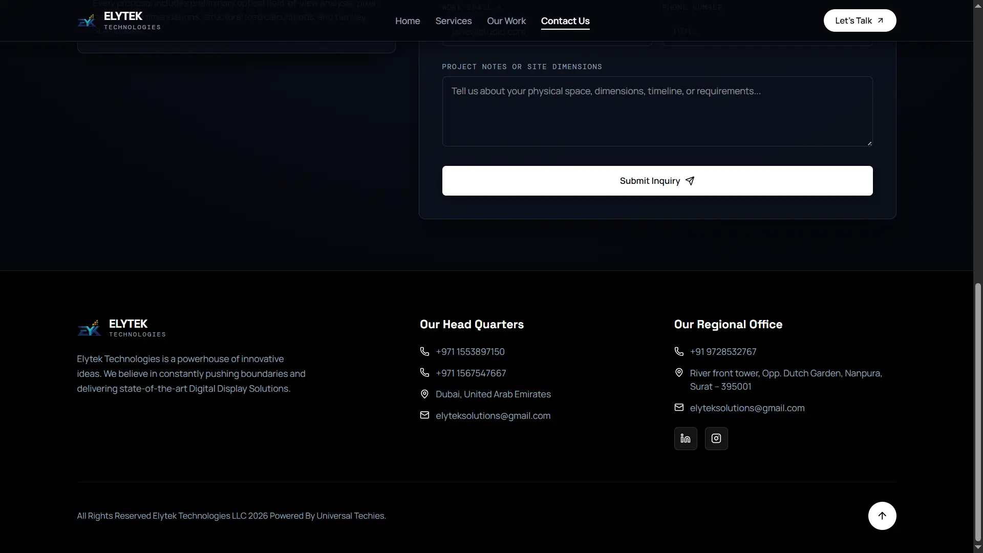Screen dimensions: 983x553
Task: Click the Dubai, United Arab Emirates address
Action: [493, 394]
